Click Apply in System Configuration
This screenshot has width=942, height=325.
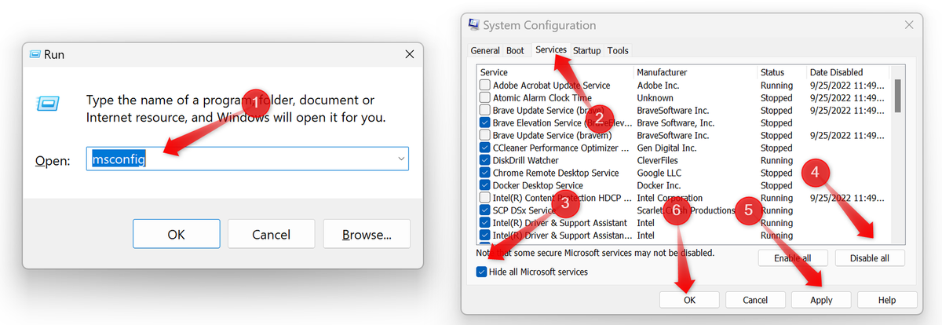tap(821, 299)
